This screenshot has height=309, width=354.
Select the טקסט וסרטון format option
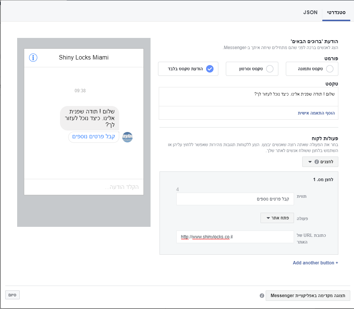(252, 69)
